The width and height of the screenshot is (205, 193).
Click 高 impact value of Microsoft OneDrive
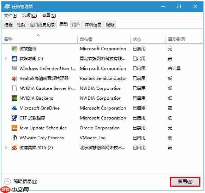[x=170, y=108]
